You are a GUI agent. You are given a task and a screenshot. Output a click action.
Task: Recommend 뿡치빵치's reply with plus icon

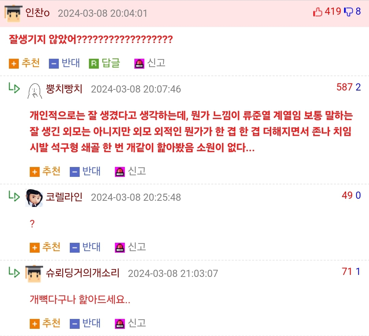pyautogui.click(x=35, y=172)
